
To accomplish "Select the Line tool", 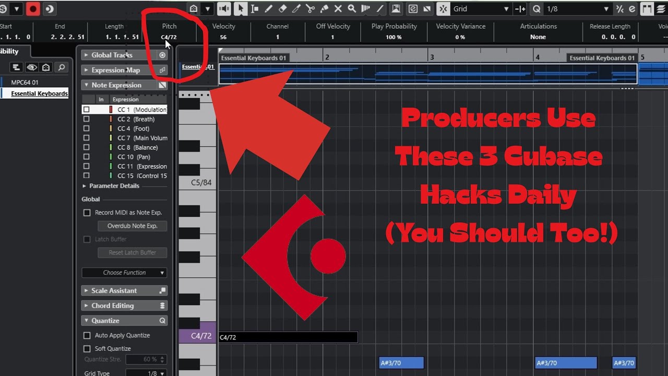I will tap(380, 9).
